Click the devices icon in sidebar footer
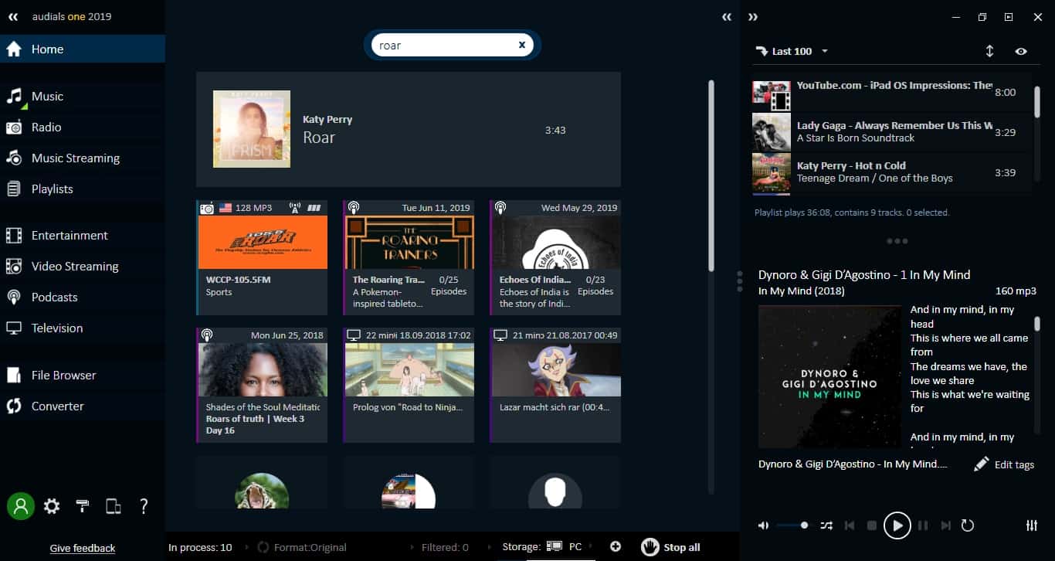 tap(114, 506)
